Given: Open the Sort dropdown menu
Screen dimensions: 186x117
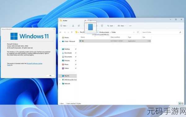Looking at the screenshot, I should tap(111, 26).
